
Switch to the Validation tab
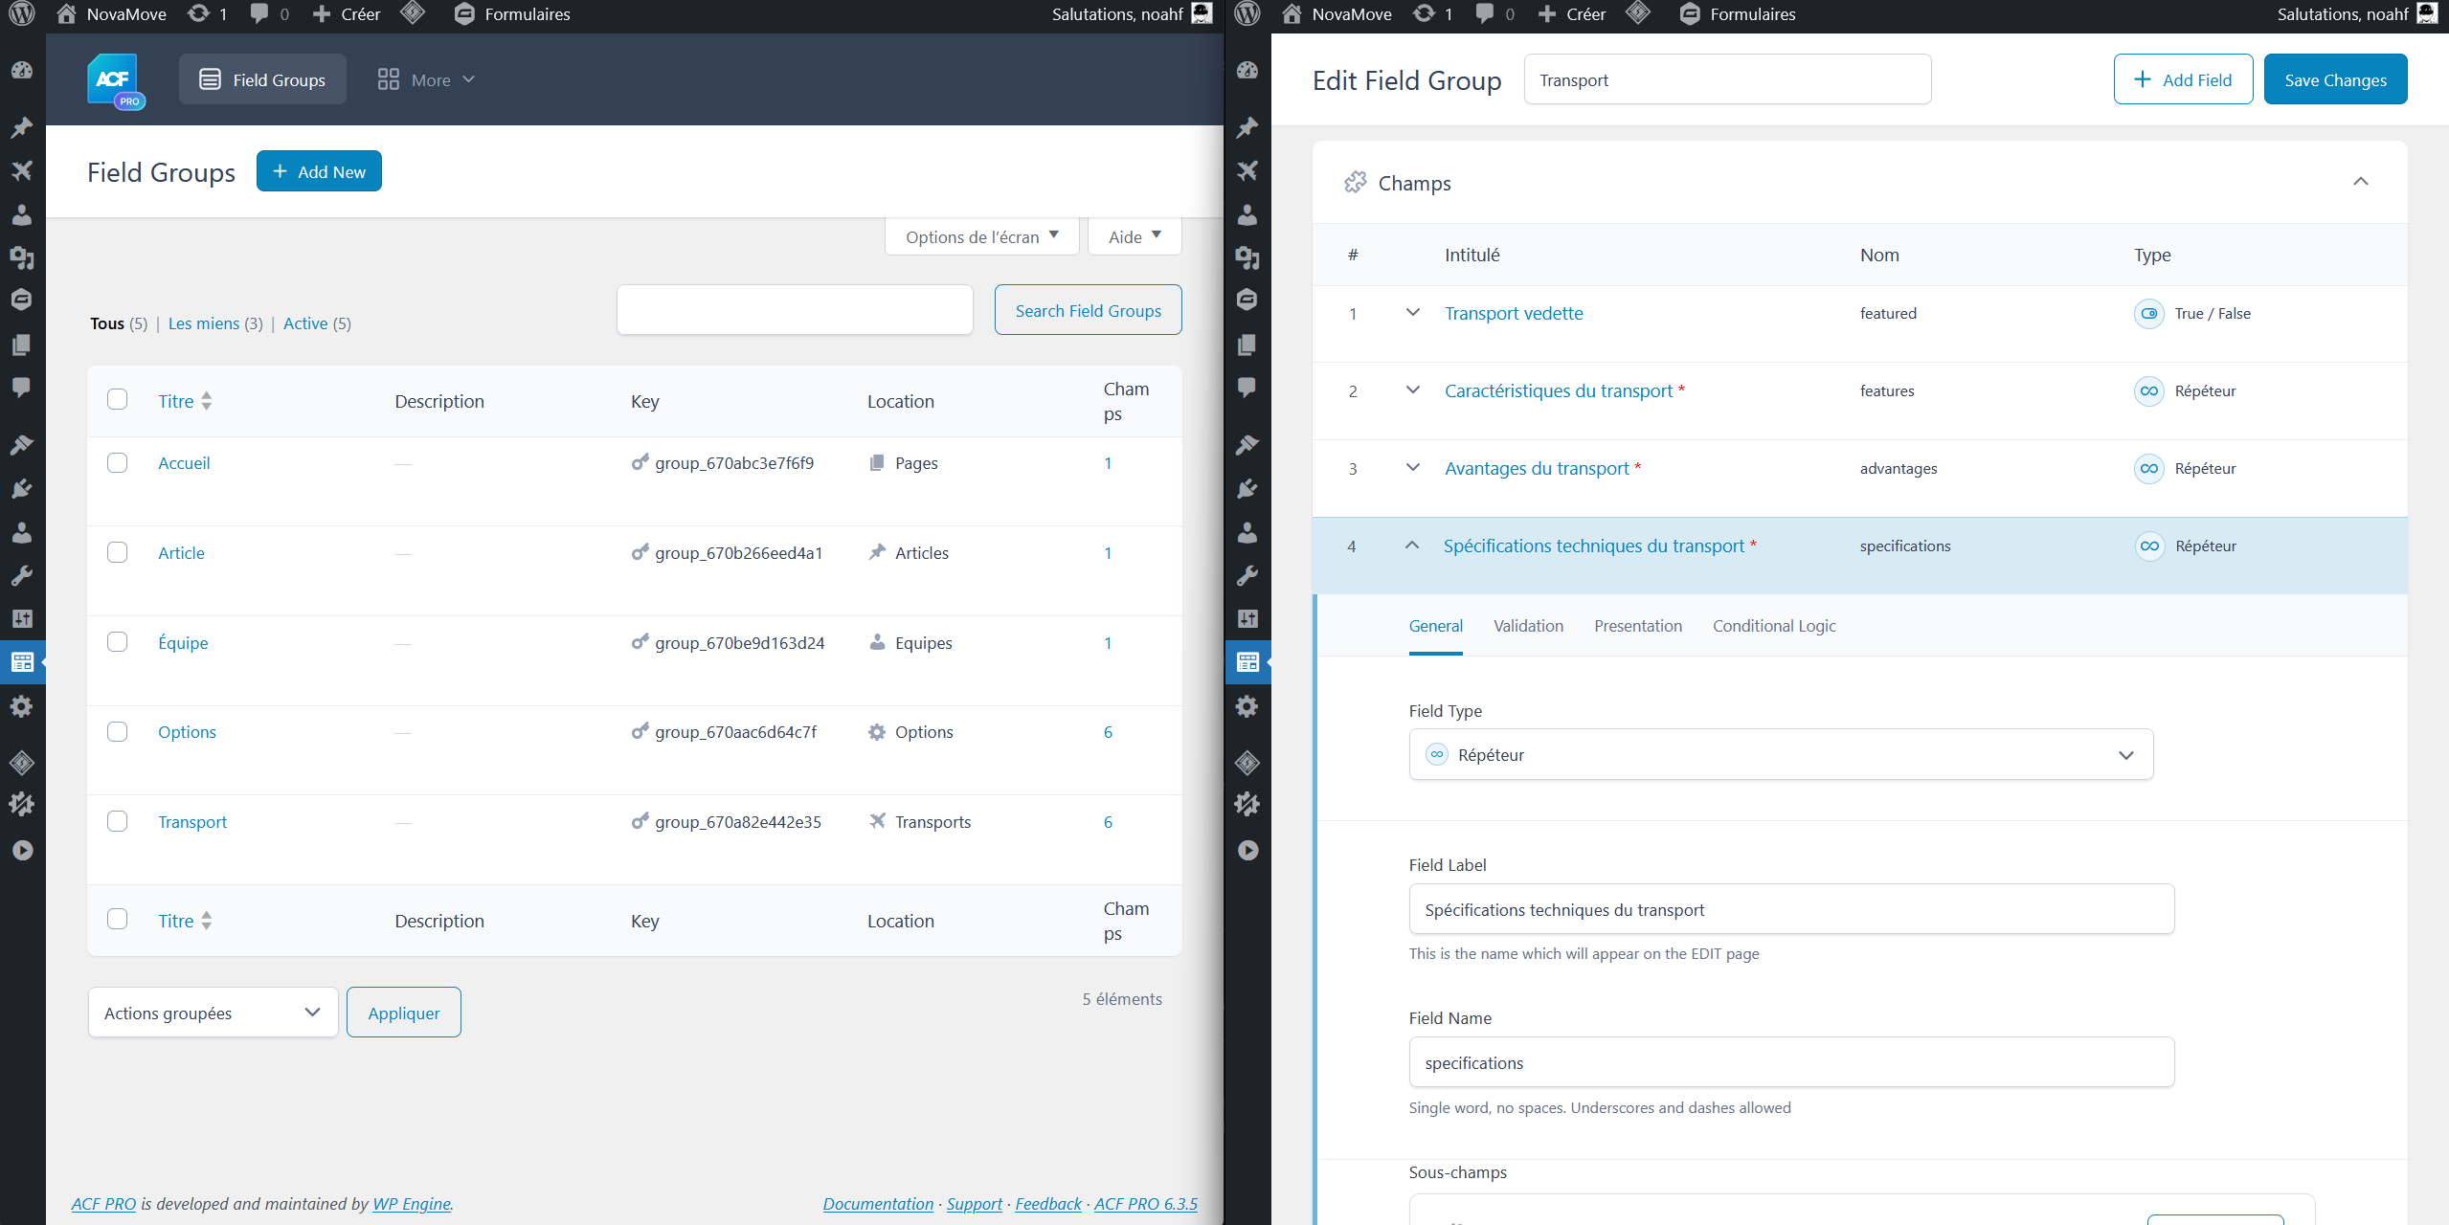tap(1528, 626)
